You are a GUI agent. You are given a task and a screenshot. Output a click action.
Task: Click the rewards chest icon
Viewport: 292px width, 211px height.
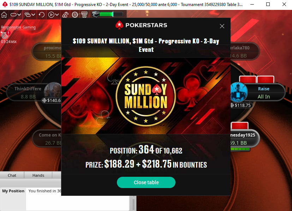click(96, 14)
